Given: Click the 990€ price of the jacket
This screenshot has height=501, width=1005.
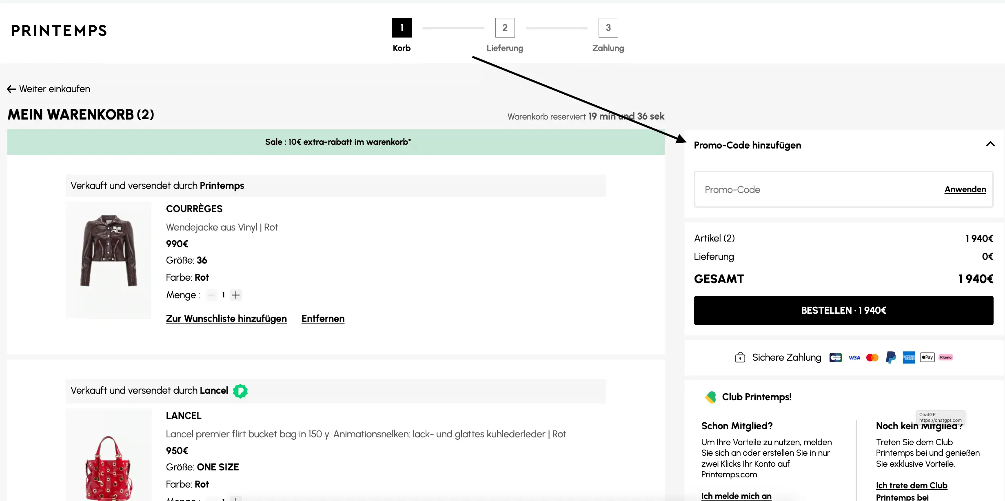Looking at the screenshot, I should [177, 244].
